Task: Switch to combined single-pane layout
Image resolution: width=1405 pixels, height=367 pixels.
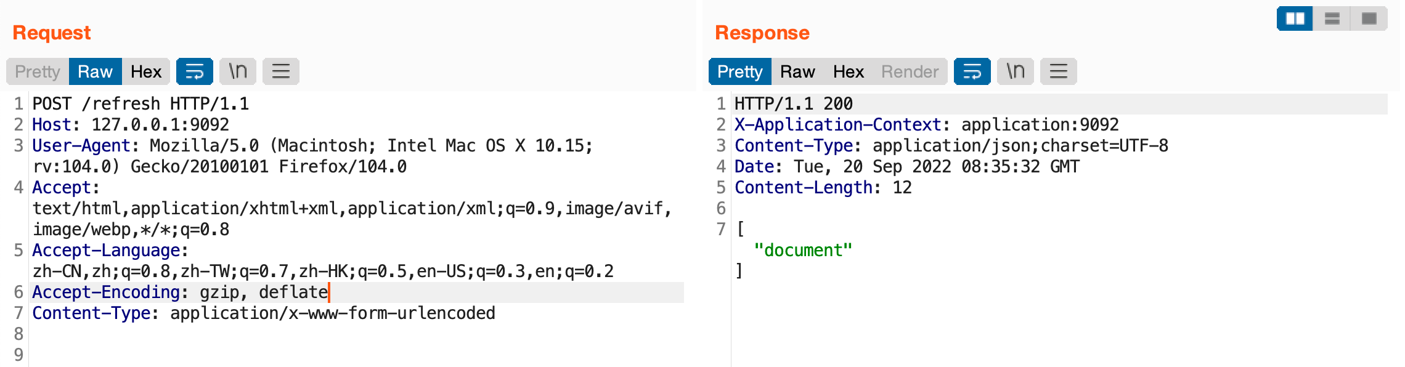Action: 1369,18
